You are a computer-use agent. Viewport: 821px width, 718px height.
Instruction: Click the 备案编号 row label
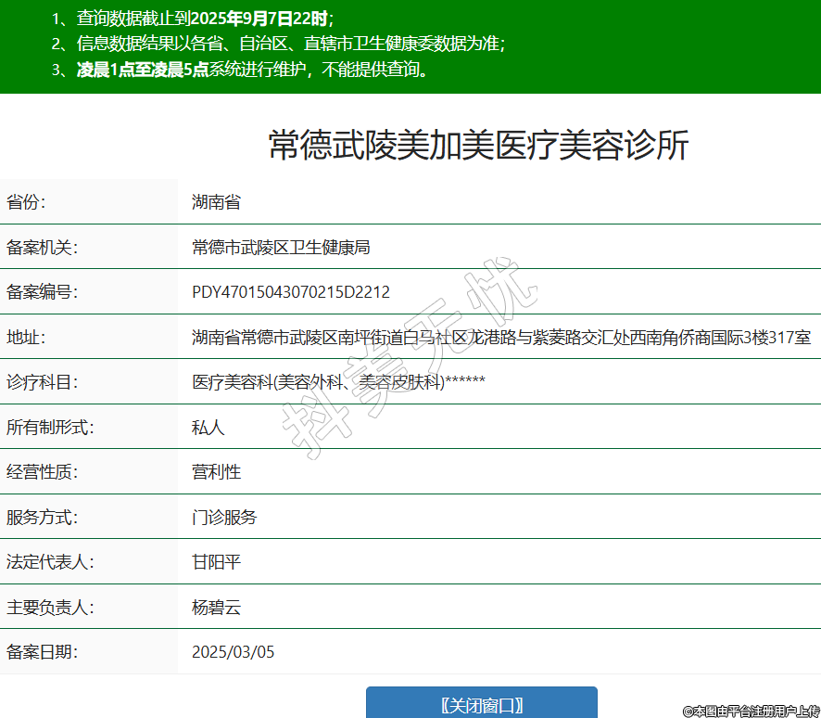[x=42, y=292]
